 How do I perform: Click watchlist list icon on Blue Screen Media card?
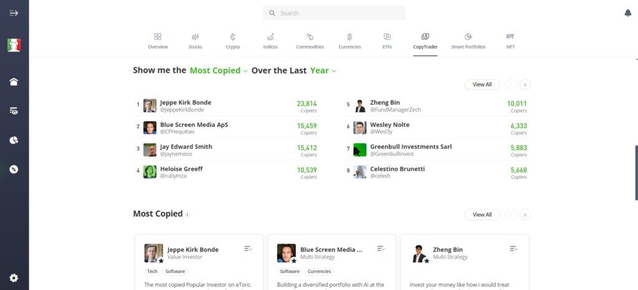pos(381,248)
